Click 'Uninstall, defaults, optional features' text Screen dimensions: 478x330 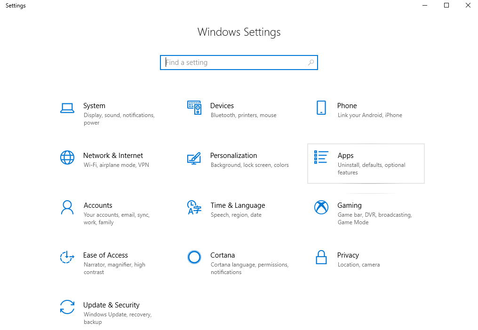tap(371, 168)
